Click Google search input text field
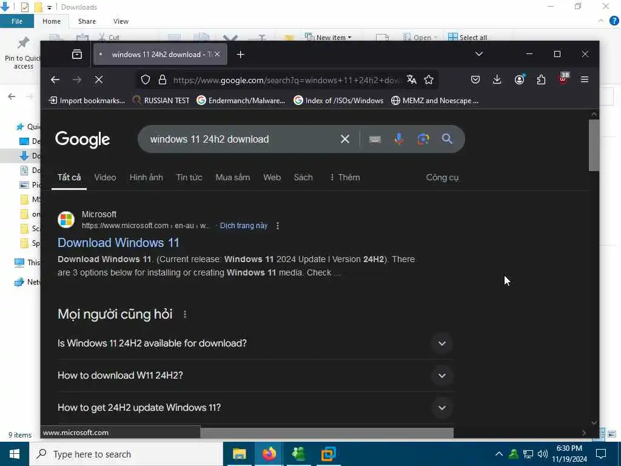This screenshot has height=466, width=621. [x=241, y=139]
